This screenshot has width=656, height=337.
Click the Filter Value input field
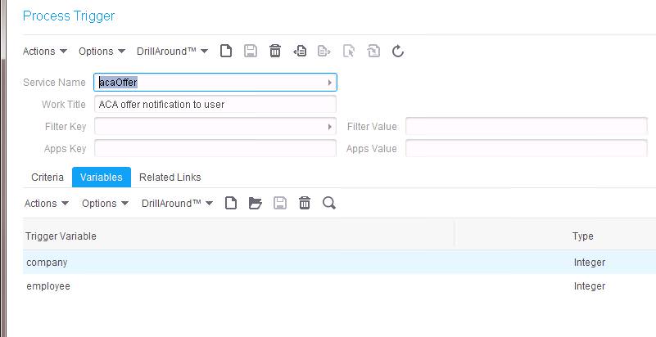coord(527,127)
